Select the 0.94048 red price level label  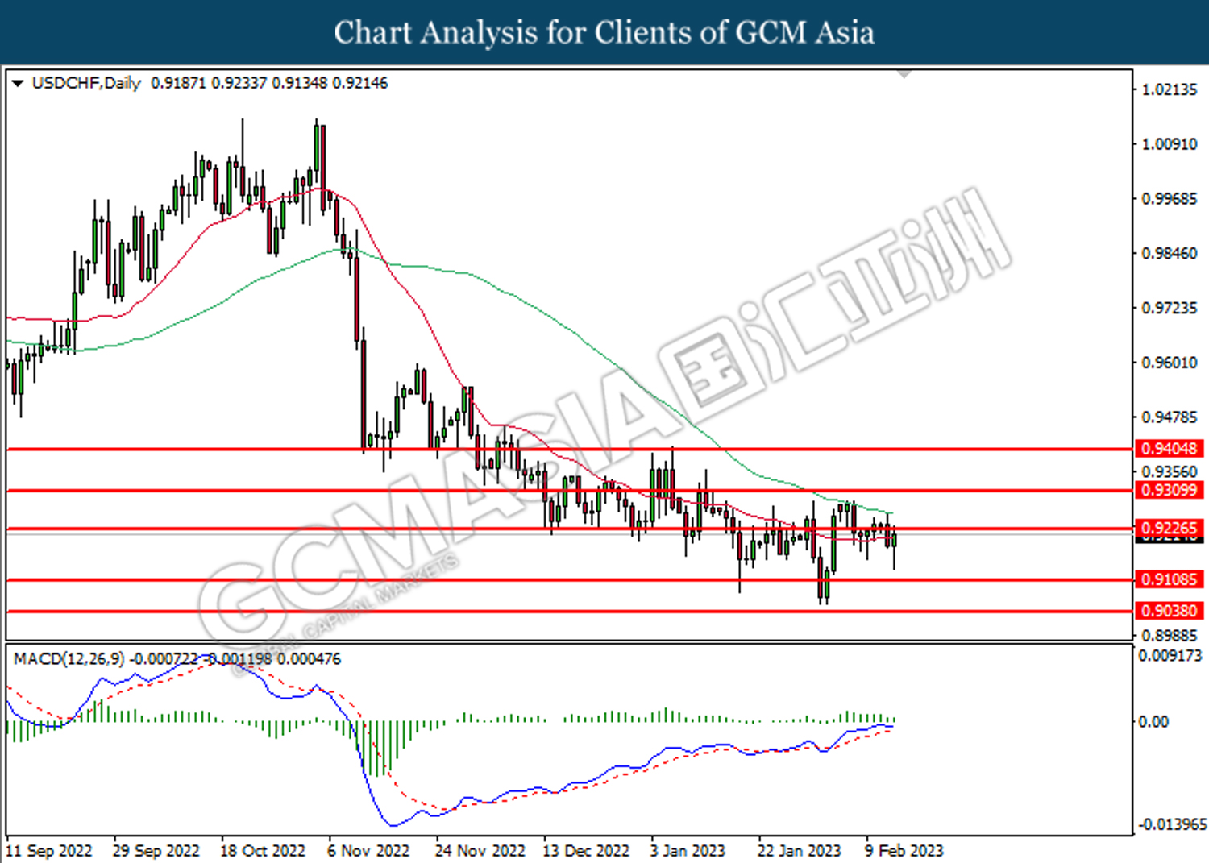click(1170, 448)
